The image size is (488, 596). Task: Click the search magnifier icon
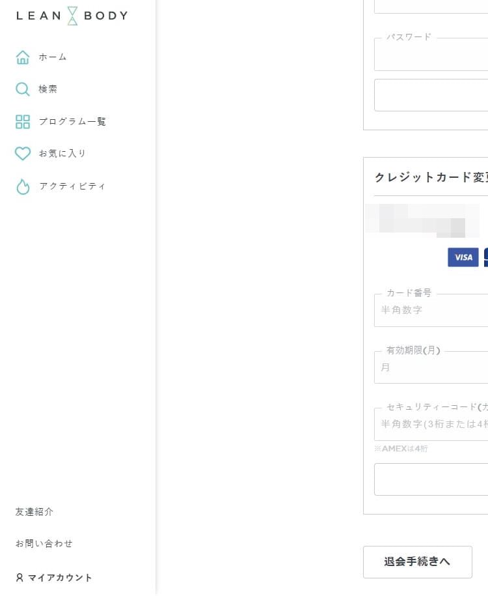22,89
